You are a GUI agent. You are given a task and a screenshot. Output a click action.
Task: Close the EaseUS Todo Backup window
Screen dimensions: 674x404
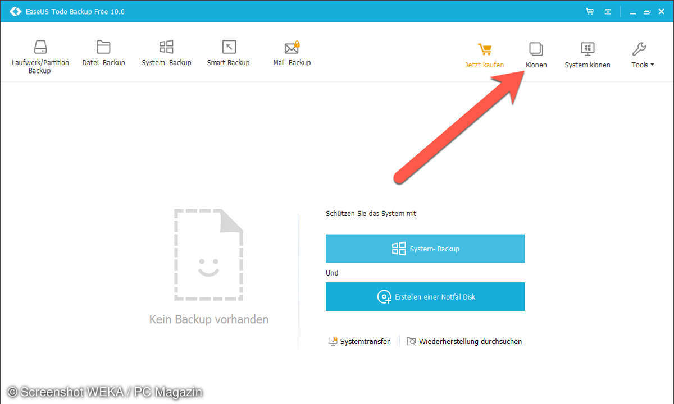[x=662, y=11]
